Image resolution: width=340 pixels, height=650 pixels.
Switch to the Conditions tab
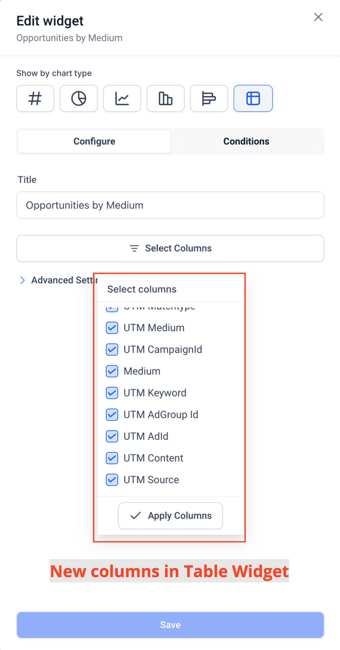pos(246,141)
